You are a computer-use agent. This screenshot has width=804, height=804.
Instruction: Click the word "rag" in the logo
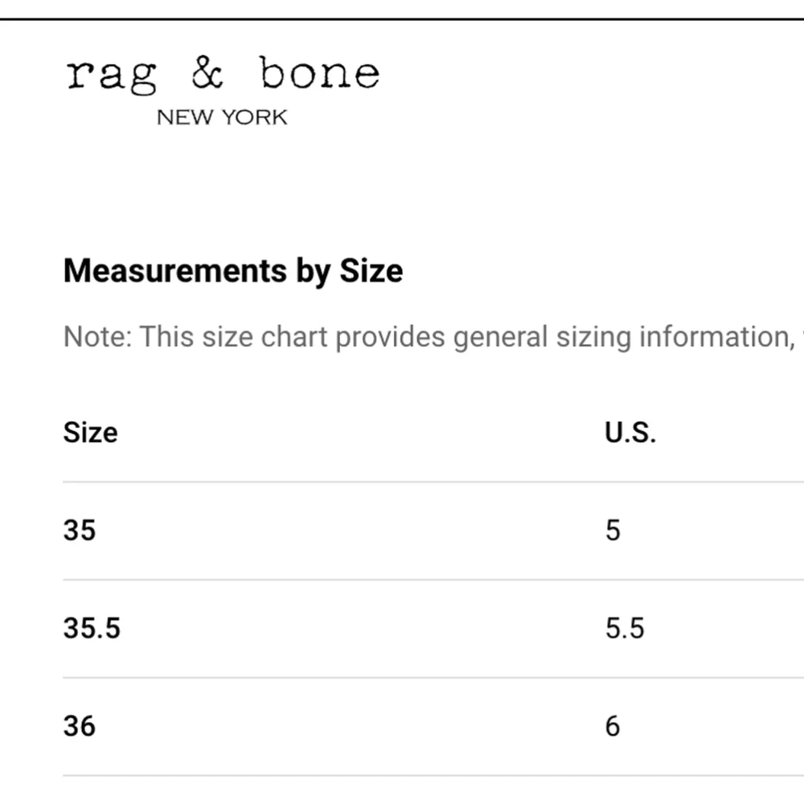(111, 77)
